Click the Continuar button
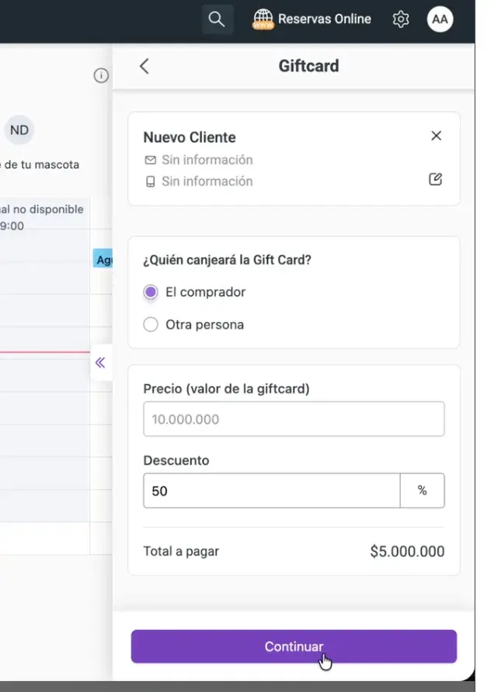Screen dimensions: 491x692 [x=294, y=647]
